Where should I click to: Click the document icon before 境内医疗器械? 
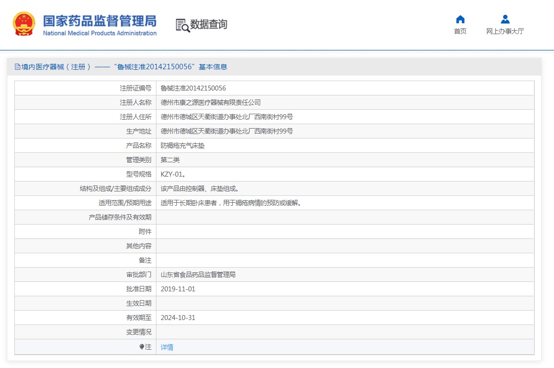tap(17, 67)
